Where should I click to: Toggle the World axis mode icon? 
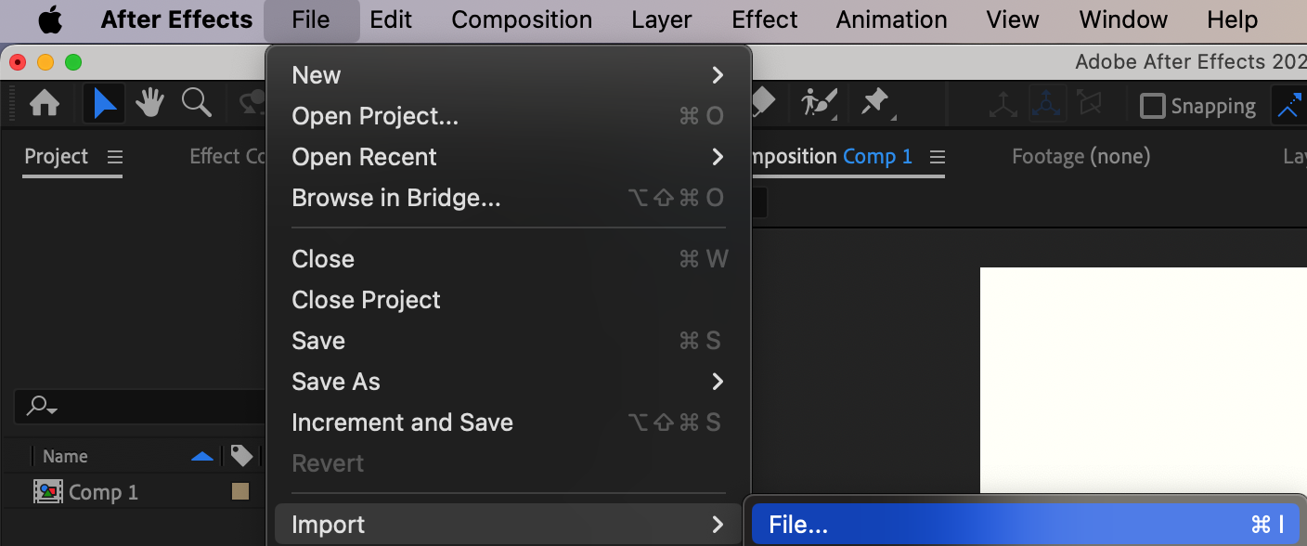coord(1046,104)
